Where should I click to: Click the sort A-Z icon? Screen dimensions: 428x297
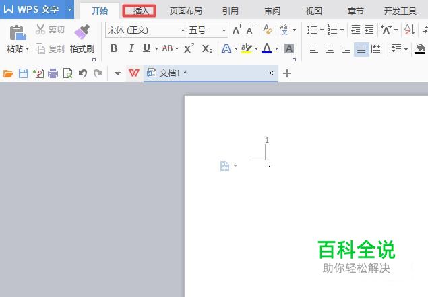click(409, 30)
